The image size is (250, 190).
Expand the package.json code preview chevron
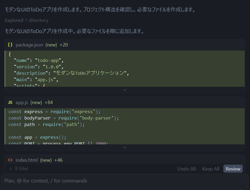coord(125,90)
